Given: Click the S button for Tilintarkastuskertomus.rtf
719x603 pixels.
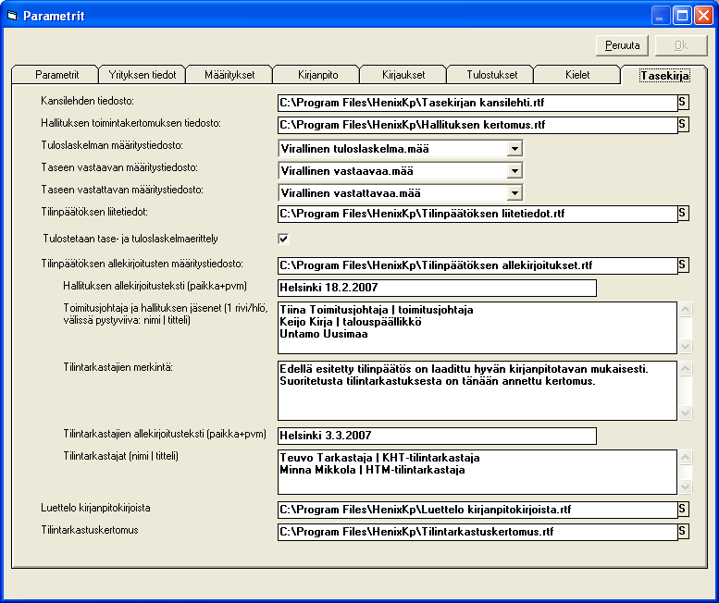Looking at the screenshot, I should click(x=683, y=531).
